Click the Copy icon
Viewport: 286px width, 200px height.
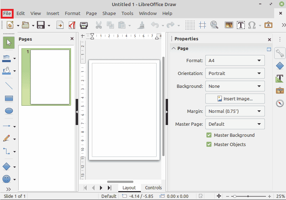point(110,25)
